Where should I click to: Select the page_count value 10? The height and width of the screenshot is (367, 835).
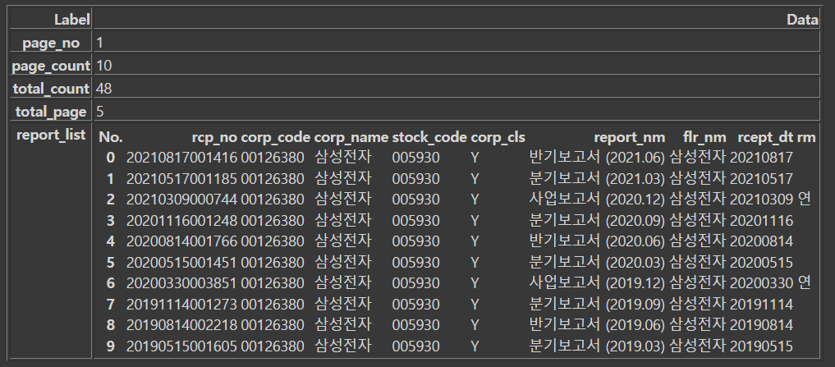[x=103, y=66]
